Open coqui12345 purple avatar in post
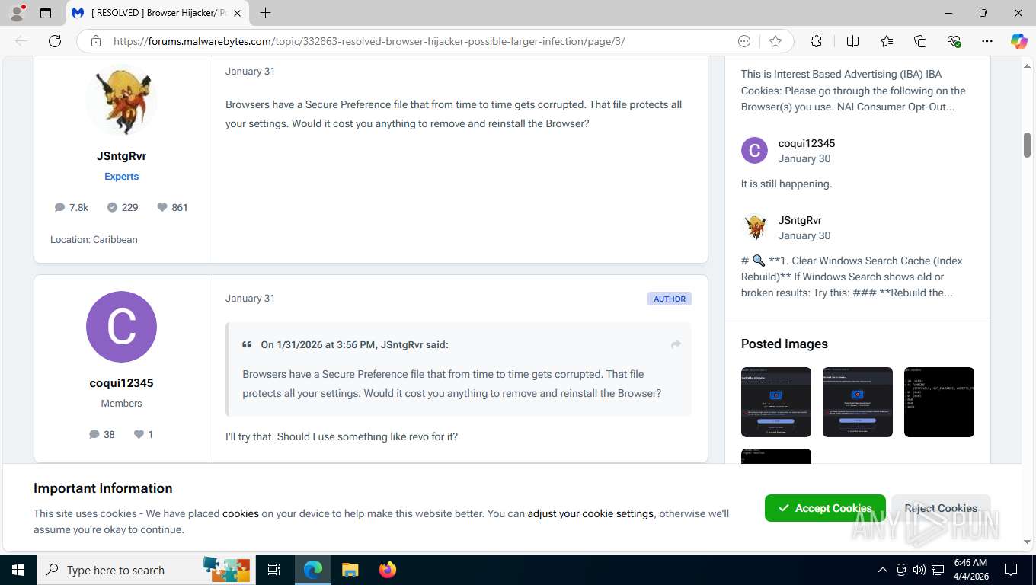The image size is (1036, 585). (x=121, y=327)
